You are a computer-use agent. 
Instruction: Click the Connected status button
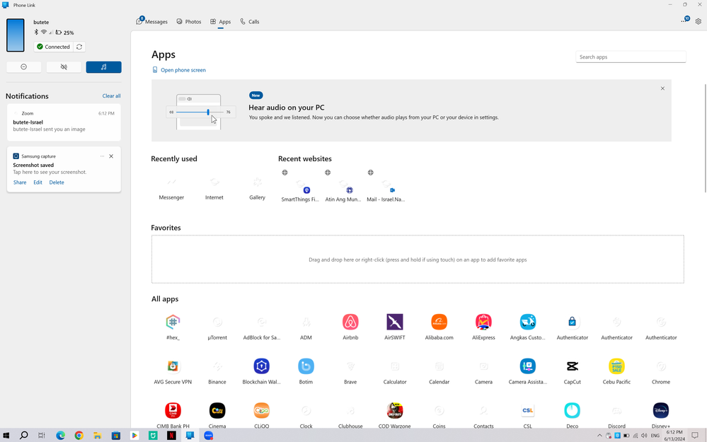(54, 47)
